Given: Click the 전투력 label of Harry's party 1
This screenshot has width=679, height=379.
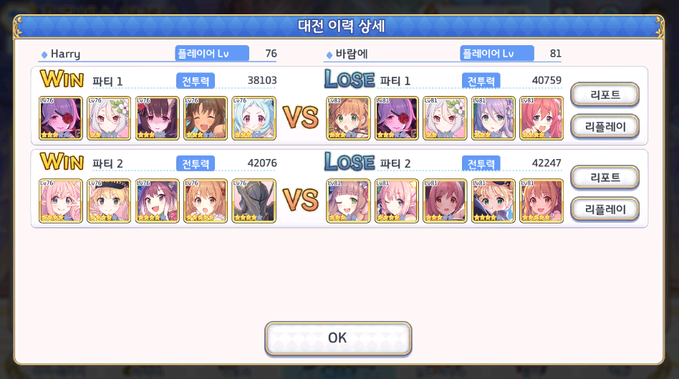Looking at the screenshot, I should click(x=196, y=81).
